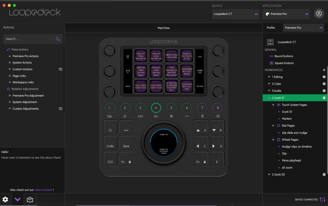Collapse the Dial Pages section
Image resolution: width=328 pixels, height=206 pixels.
[273, 126]
